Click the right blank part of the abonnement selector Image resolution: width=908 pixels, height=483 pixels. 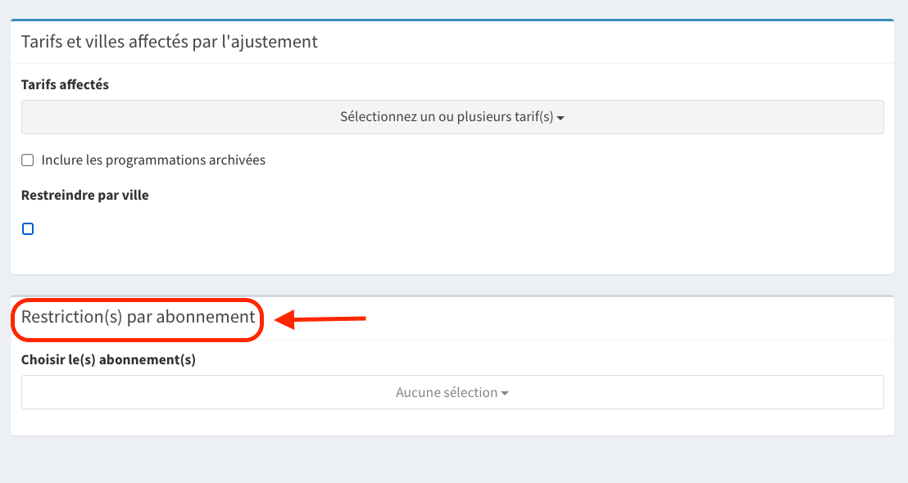[x=695, y=392]
